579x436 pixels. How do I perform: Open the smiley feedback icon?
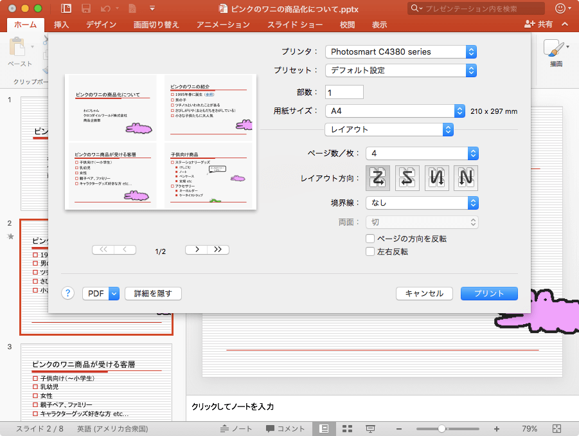point(560,8)
